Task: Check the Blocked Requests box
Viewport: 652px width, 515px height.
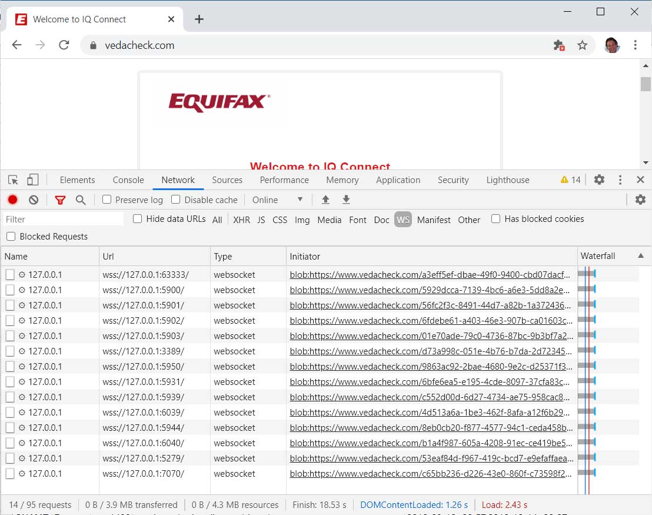Action: point(11,236)
